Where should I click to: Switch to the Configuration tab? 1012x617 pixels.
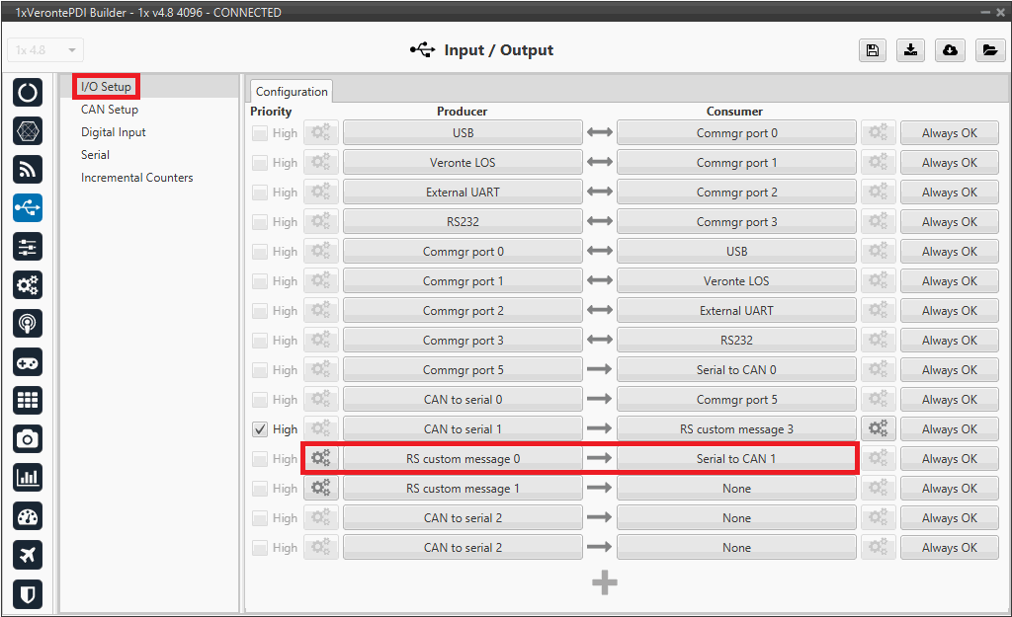[x=292, y=92]
